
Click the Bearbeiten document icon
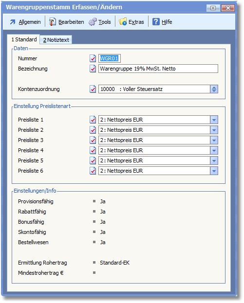[52, 21]
